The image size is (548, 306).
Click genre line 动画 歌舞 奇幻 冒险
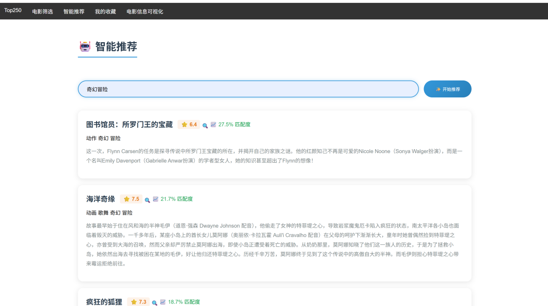(109, 213)
